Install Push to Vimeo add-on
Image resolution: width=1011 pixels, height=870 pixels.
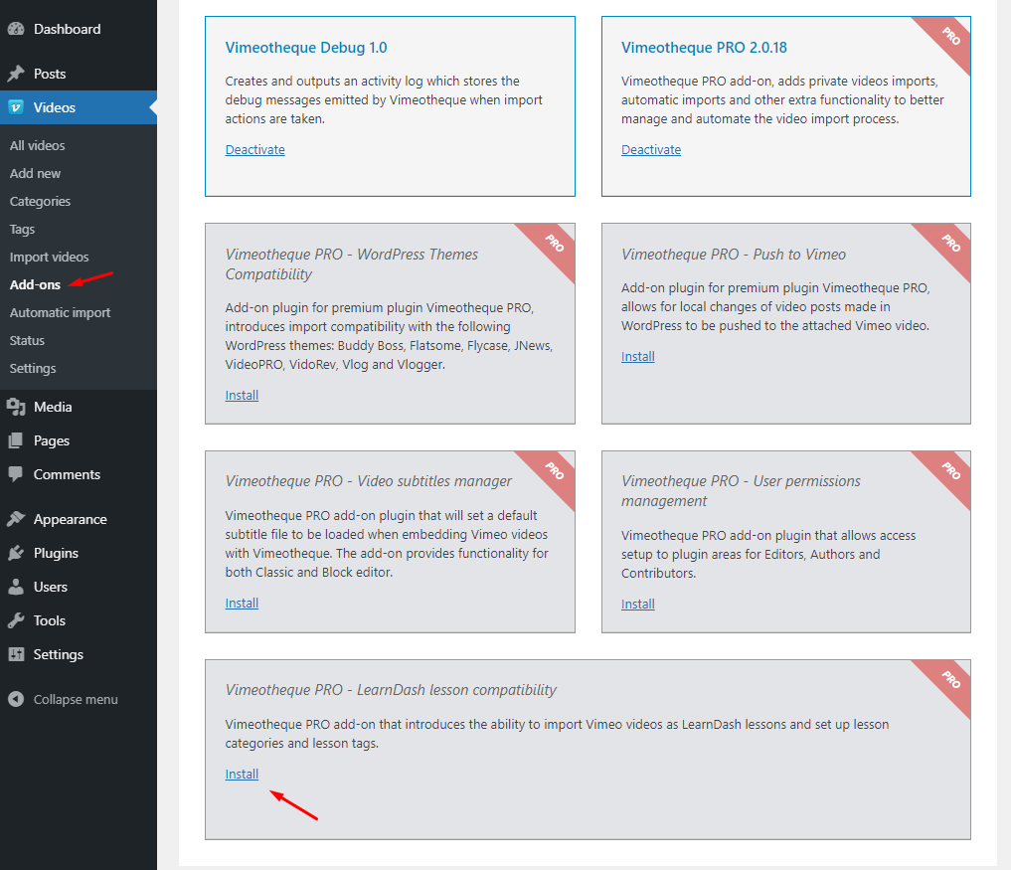tap(637, 357)
